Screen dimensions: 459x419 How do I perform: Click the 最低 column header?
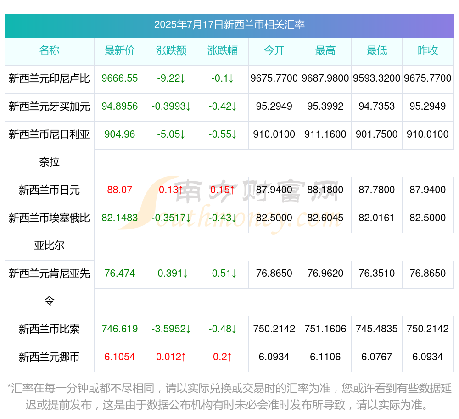(x=377, y=50)
